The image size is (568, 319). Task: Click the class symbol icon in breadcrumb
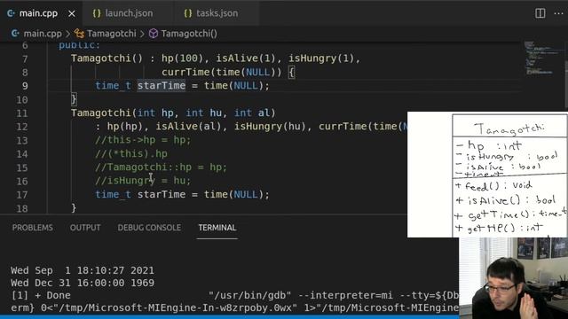pos(79,34)
